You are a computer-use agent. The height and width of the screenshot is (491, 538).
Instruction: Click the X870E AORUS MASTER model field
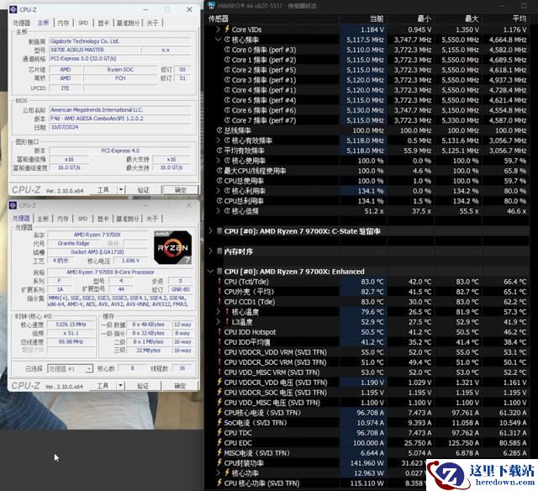click(x=94, y=50)
